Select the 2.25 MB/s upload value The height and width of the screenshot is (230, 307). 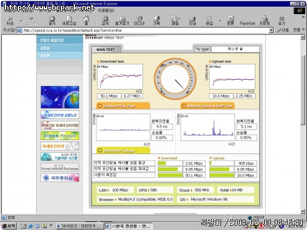tap(244, 96)
